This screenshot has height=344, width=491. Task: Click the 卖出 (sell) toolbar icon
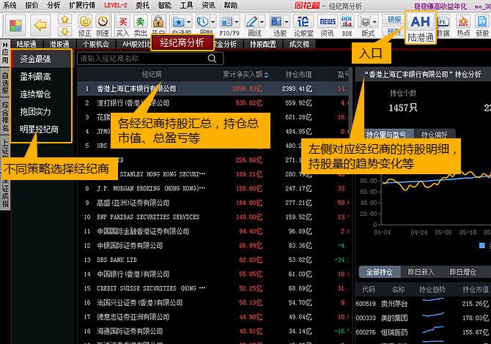140,26
